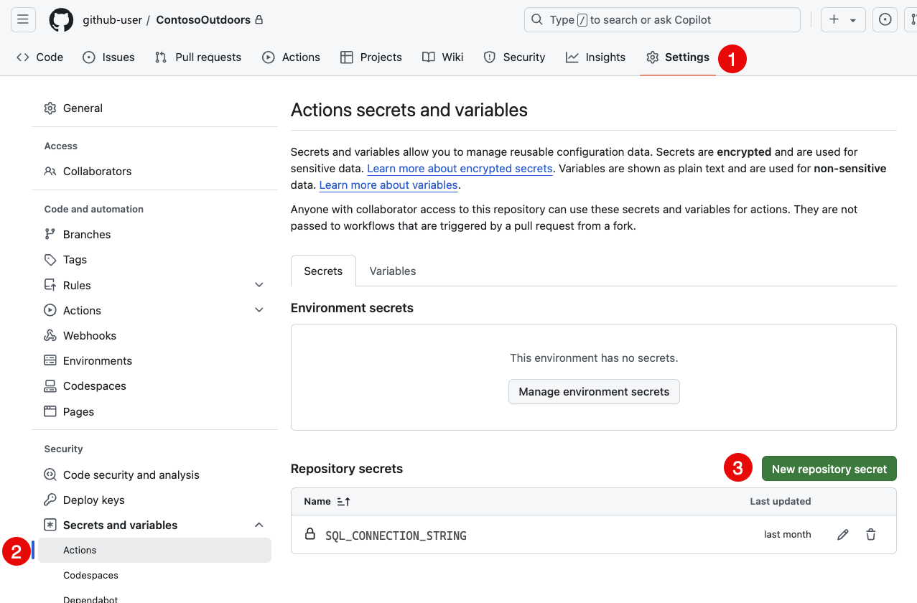This screenshot has height=603, width=917.
Task: Delete the SQL_CONNECTION_STRING secret
Action: (870, 534)
